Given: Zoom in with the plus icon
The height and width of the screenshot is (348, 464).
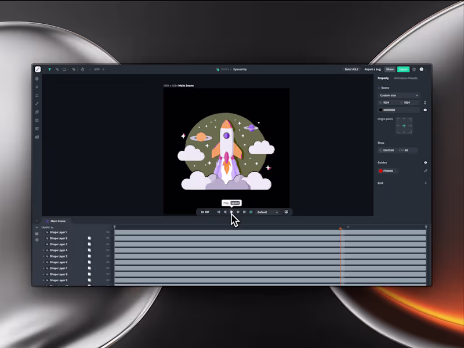Looking at the screenshot, I should 103,69.
